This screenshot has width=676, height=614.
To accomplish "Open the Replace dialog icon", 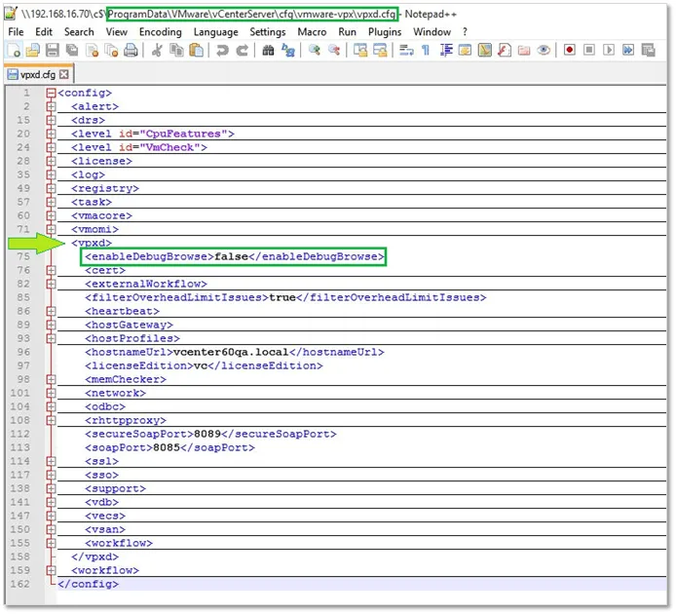I will [287, 51].
